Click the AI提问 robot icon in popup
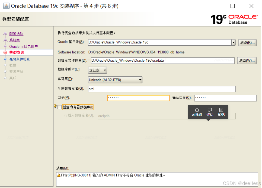262x188 pixels. point(197,110)
